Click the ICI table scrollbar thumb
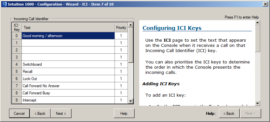This screenshot has width=270, height=122. pos(130,45)
